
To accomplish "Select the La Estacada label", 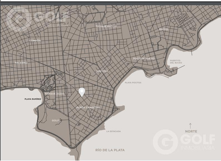I will [114, 131].
